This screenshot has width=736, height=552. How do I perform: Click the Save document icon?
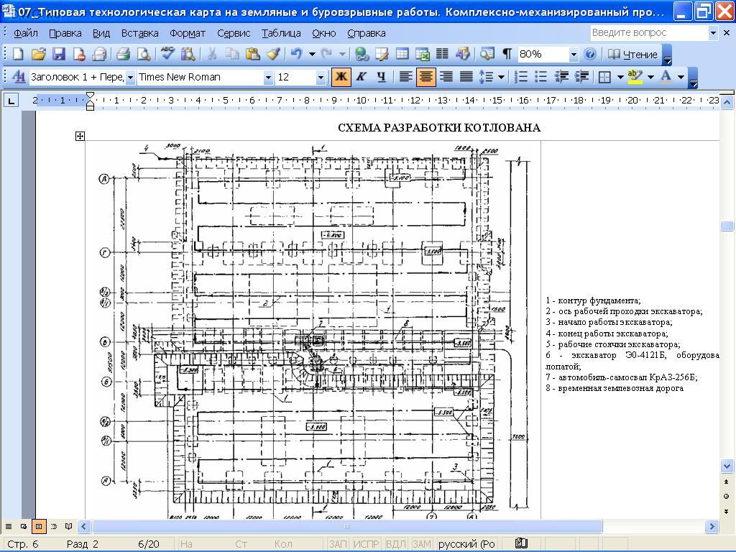tap(59, 54)
